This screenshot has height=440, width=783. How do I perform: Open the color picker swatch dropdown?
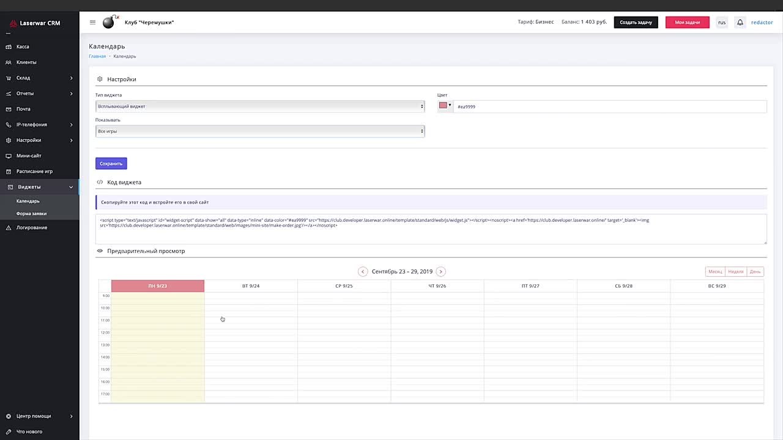click(445, 106)
